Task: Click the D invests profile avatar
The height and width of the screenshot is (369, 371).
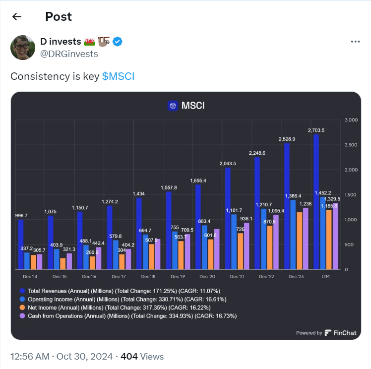Action: pos(22,47)
